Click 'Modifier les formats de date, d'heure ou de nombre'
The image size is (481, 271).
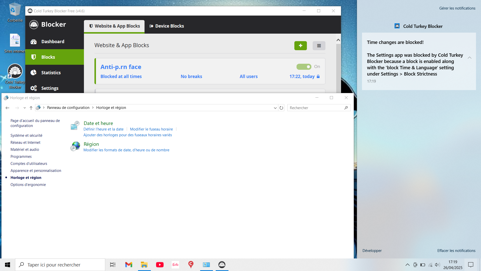click(x=126, y=150)
